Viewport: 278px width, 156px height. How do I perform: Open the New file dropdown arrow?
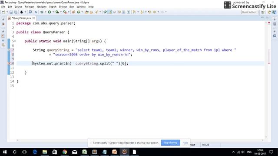[7, 12]
